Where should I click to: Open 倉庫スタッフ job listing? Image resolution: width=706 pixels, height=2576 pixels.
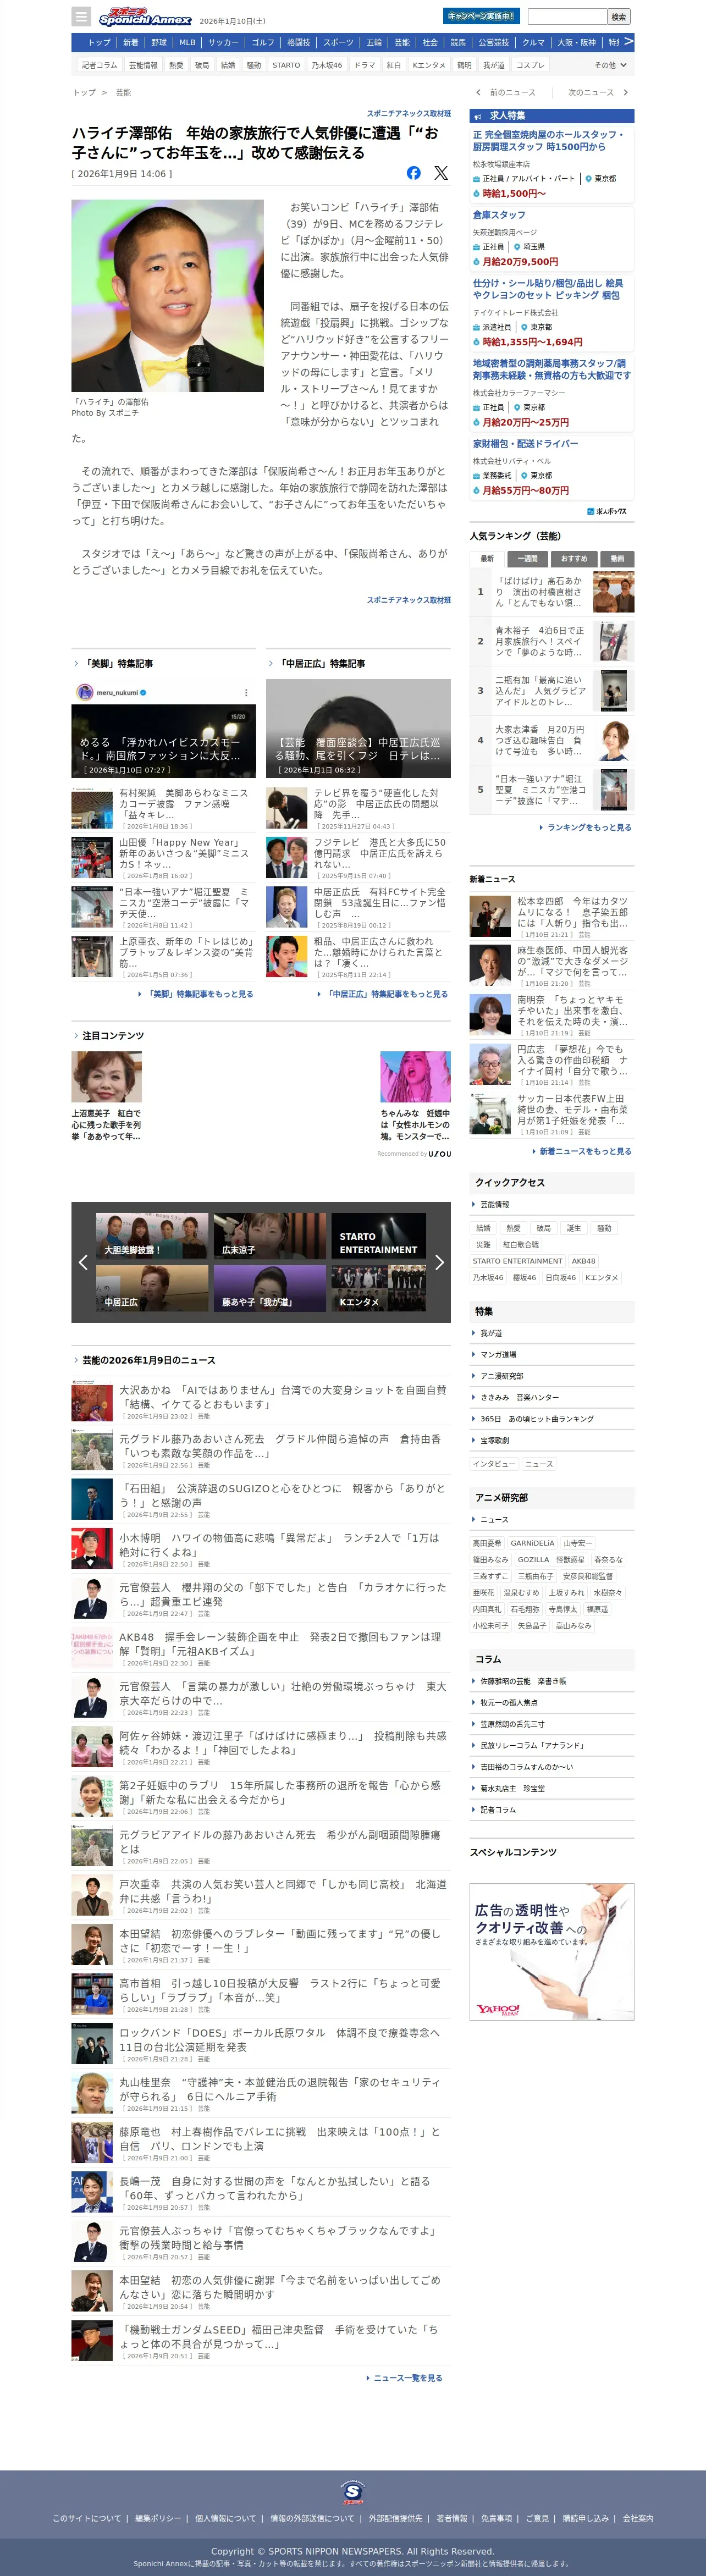(499, 215)
